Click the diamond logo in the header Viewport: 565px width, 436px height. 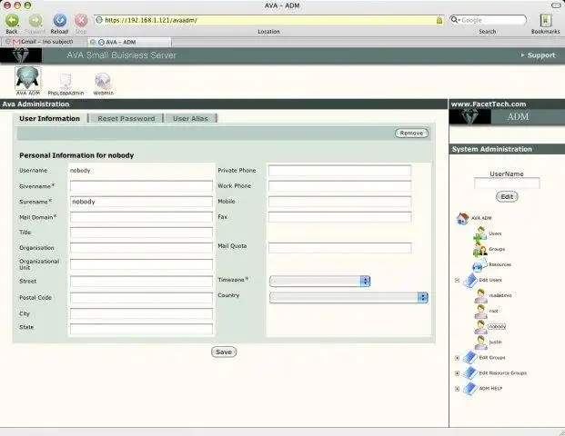click(21, 55)
